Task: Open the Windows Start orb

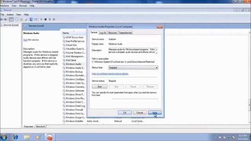Action: point(4,137)
